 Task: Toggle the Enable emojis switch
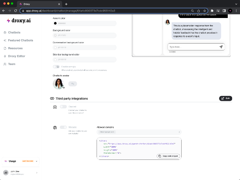pos(56,67)
